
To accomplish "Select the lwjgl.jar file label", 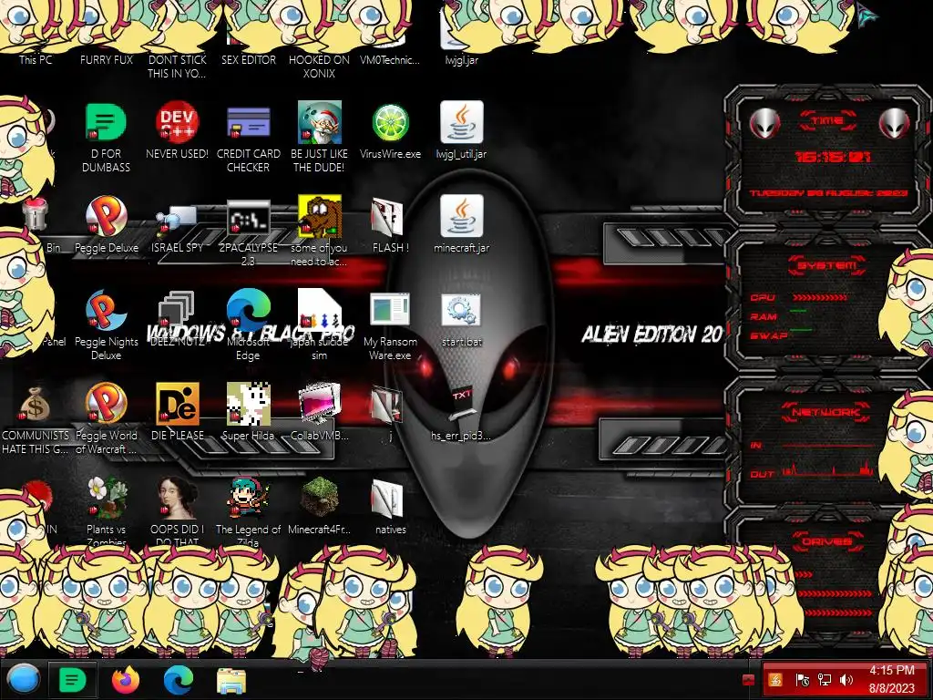I will tap(461, 60).
